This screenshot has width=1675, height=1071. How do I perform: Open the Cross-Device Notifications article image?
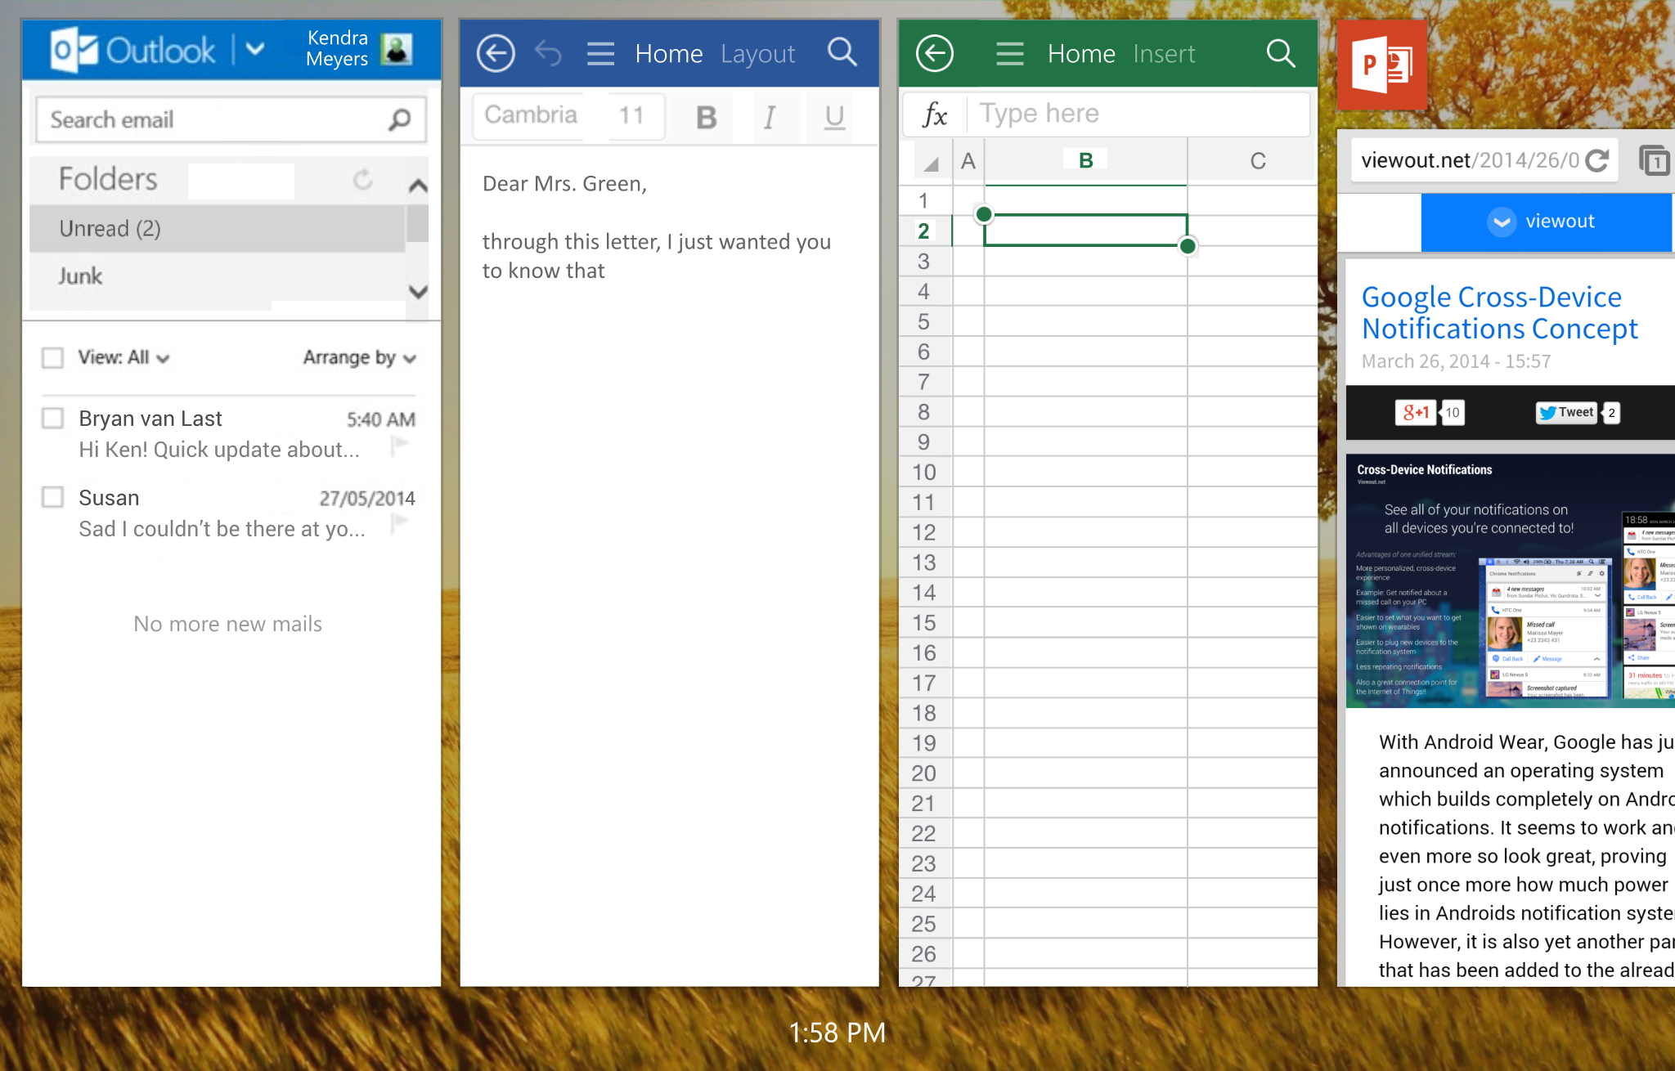1510,580
